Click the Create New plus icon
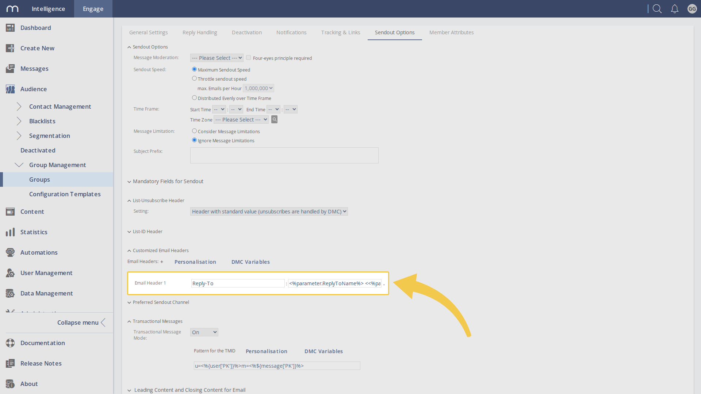701x394 pixels. coord(10,48)
